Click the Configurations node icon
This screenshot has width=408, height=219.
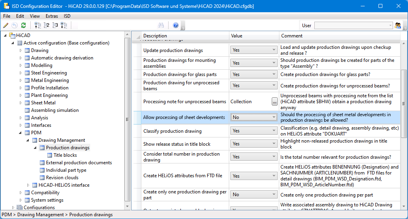[20, 207]
